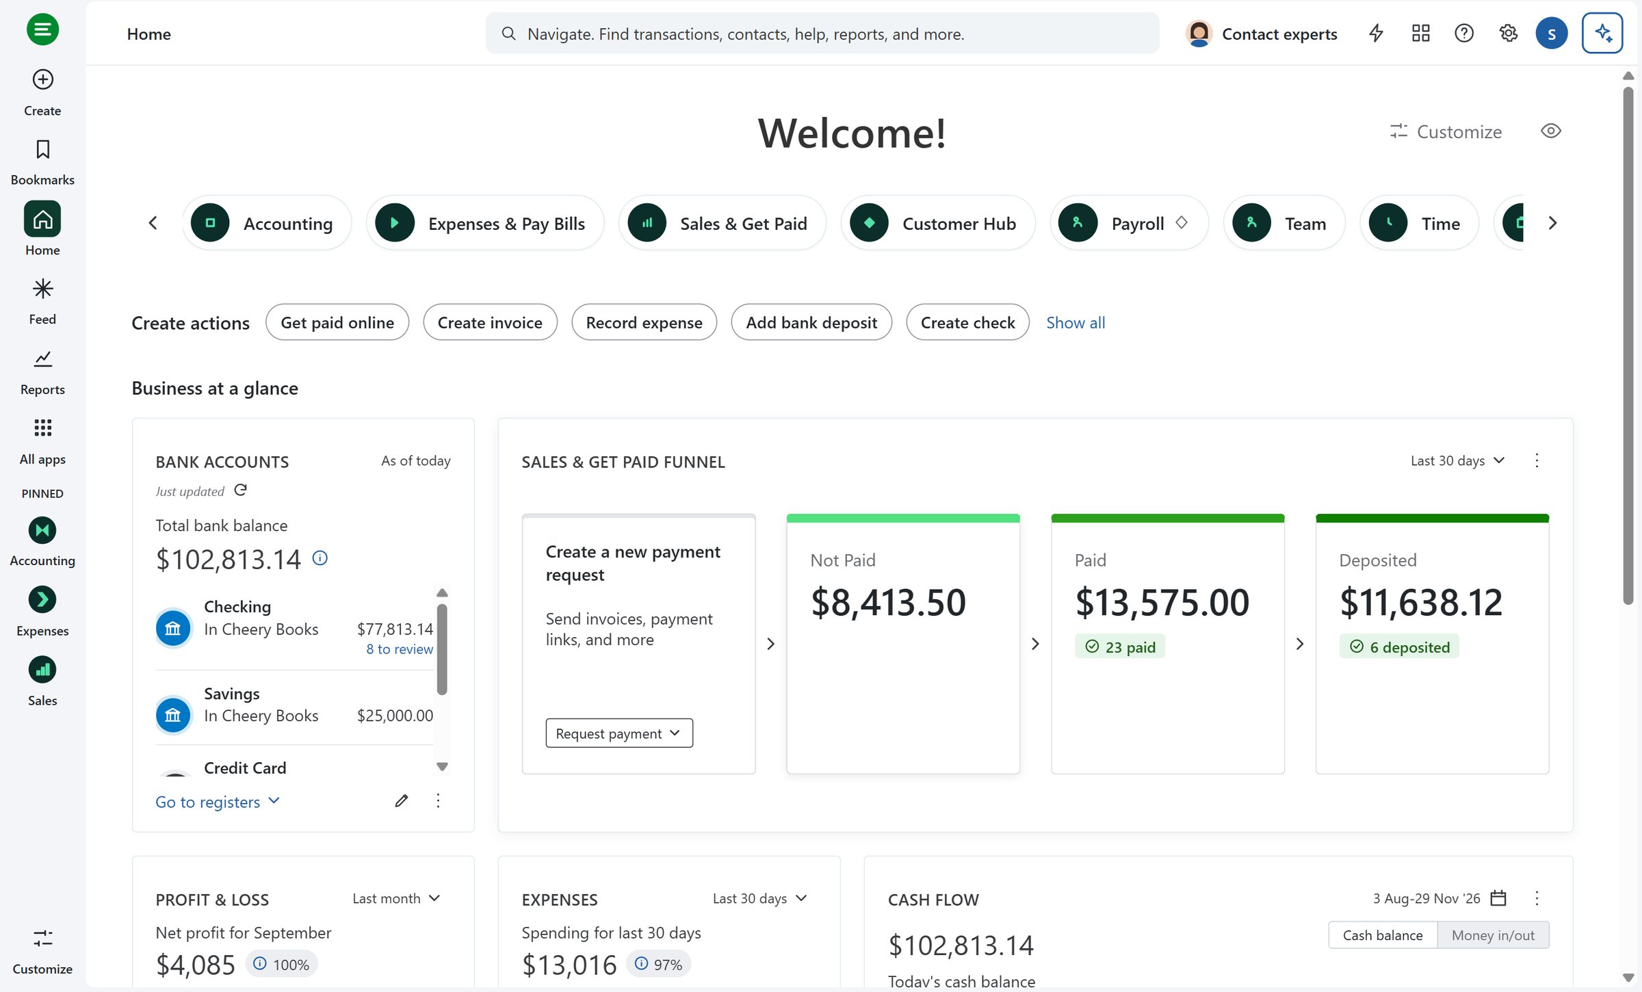The height and width of the screenshot is (992, 1642).
Task: Expand the Go to registers dropdown
Action: [218, 801]
